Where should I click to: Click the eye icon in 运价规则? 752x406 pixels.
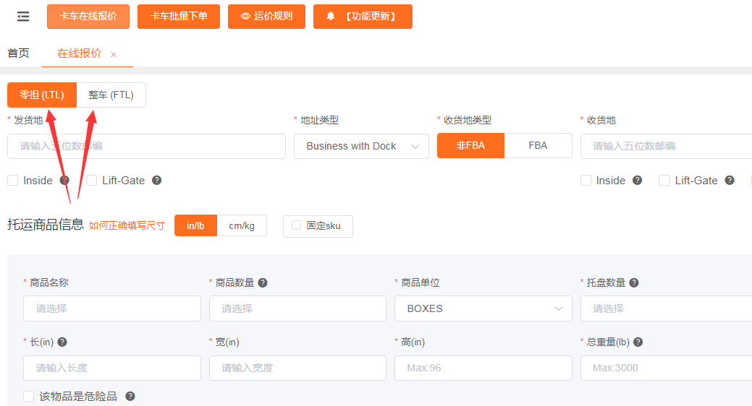pos(245,17)
